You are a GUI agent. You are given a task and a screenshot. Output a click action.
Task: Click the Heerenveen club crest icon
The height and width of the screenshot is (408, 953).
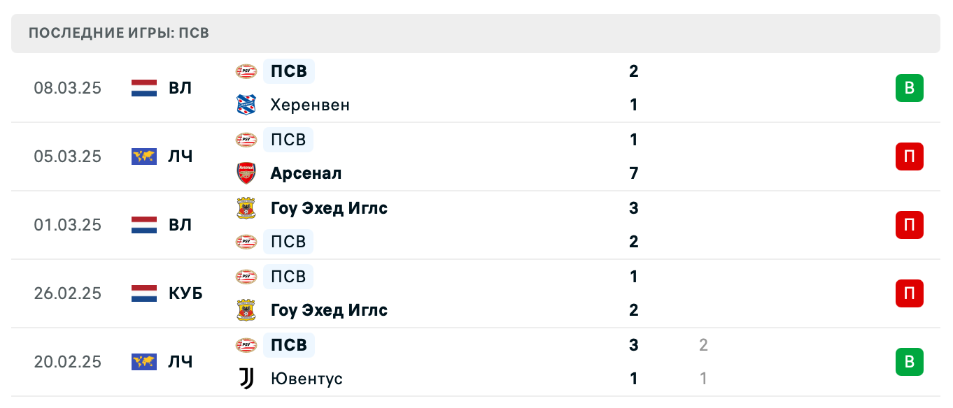pyautogui.click(x=246, y=105)
